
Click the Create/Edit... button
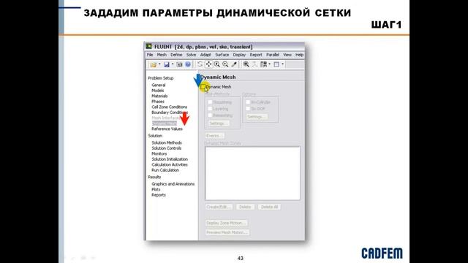(x=219, y=207)
